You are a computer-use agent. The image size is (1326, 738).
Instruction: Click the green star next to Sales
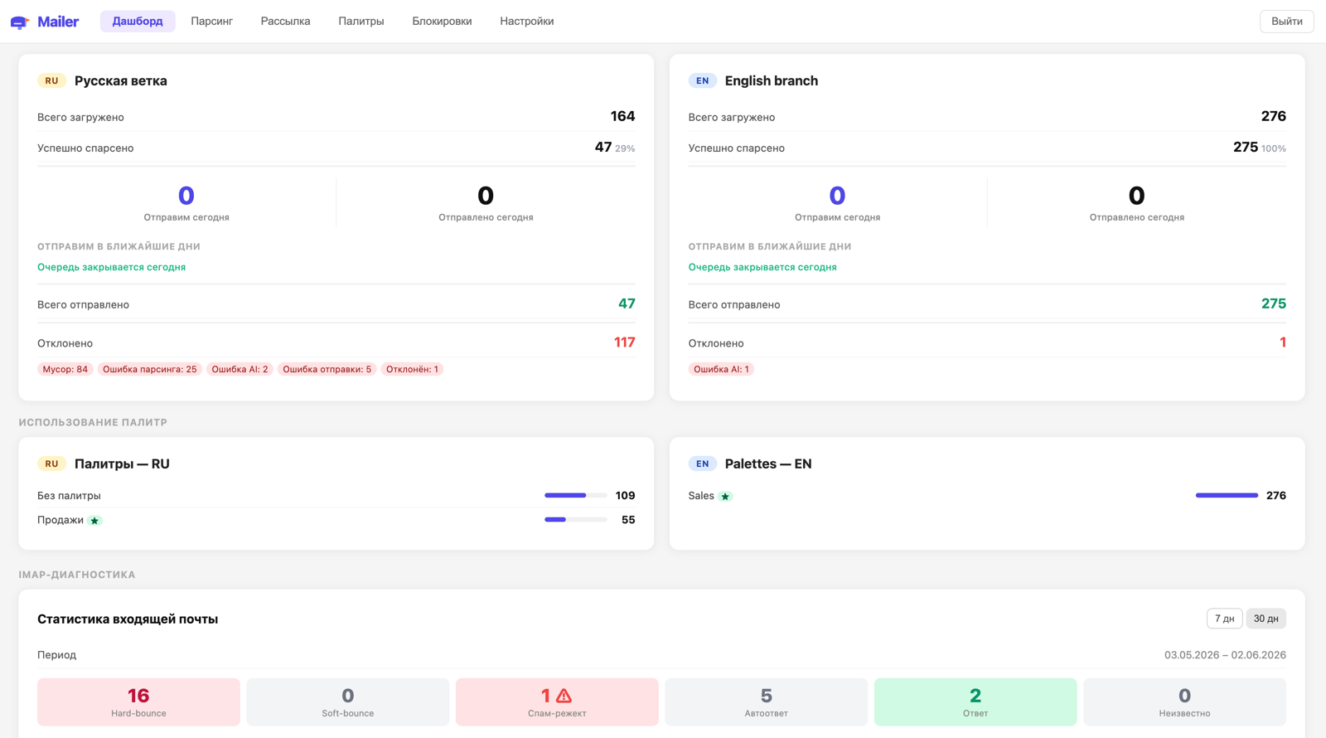[725, 497]
